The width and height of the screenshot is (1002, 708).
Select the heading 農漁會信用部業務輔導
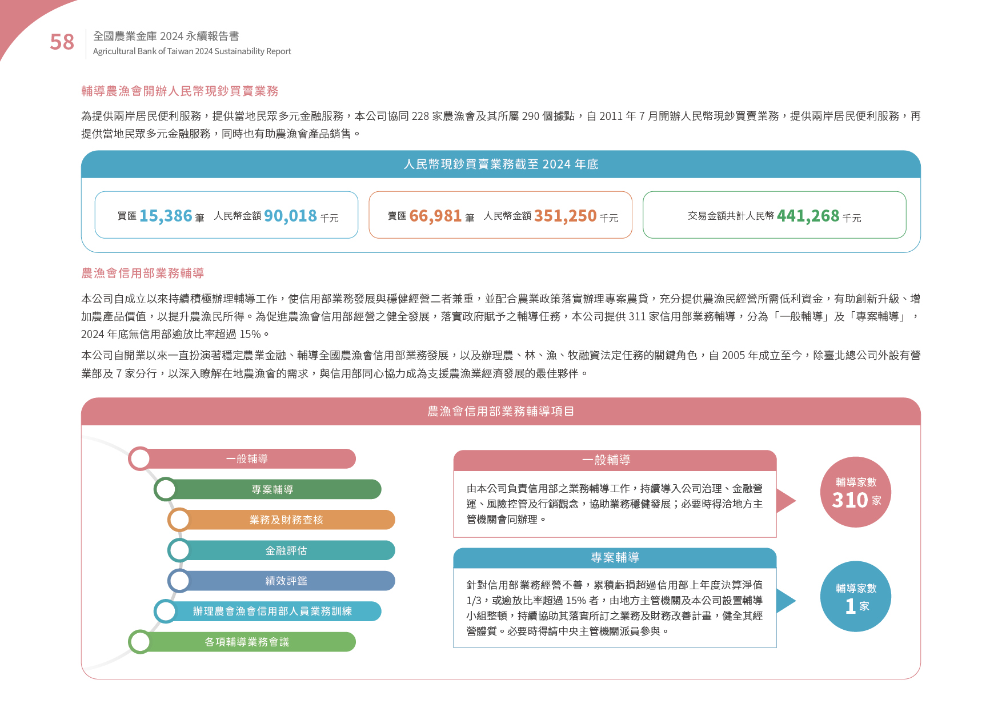[143, 273]
